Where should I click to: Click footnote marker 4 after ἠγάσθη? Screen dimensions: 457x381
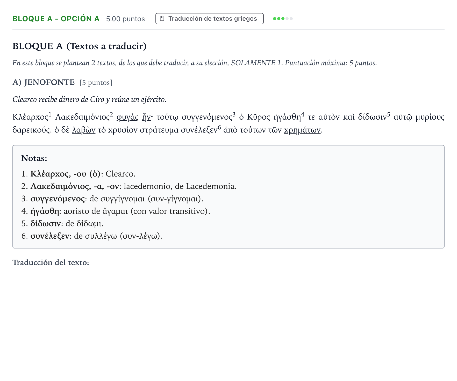coord(303,114)
